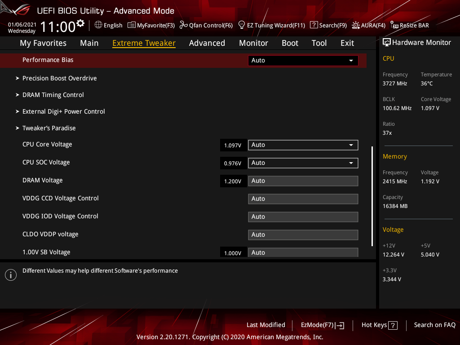This screenshot has width=460, height=345.
Task: Click Qfan Control(F6) label
Action: click(x=211, y=26)
